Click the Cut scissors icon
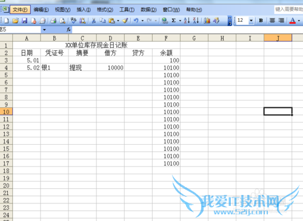 tap(93, 21)
